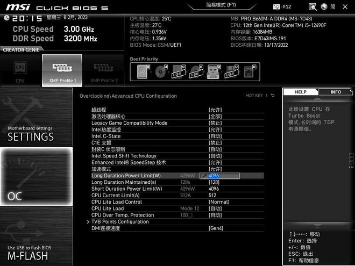Change the DMI连接速度 [Gen4] value

[x=216, y=228]
